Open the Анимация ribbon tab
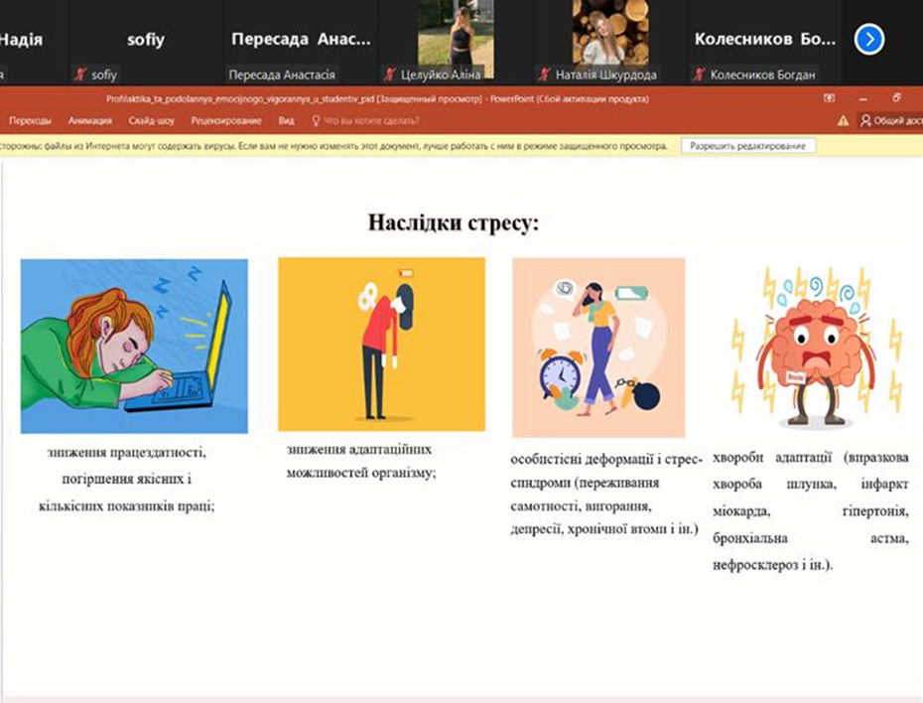Screen dimensions: 923x703 click(89, 121)
